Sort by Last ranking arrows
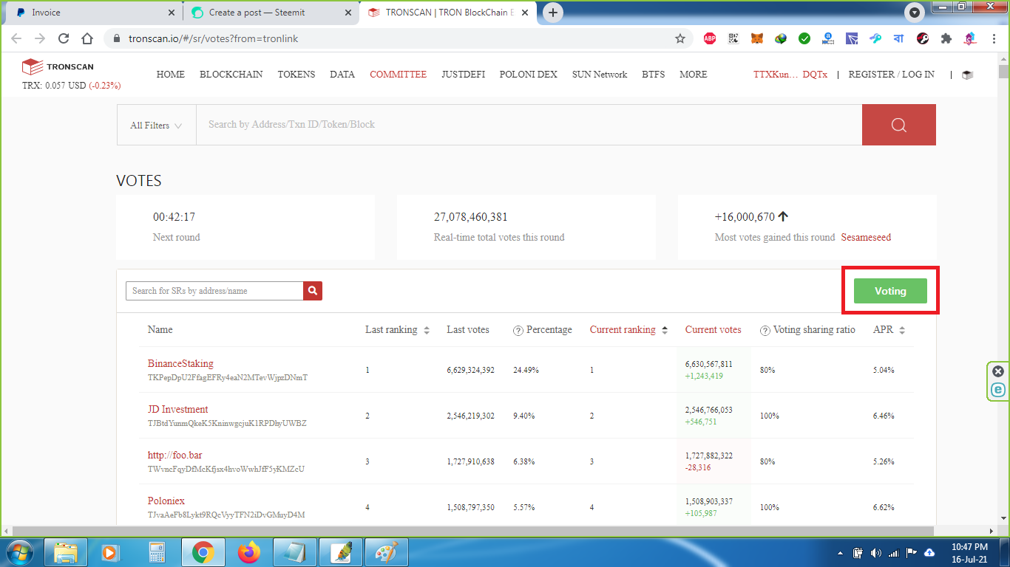 [427, 331]
